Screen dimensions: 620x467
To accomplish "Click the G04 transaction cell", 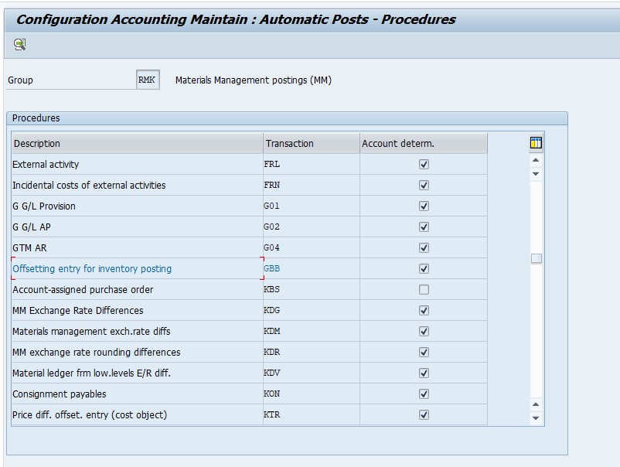I will (312, 248).
